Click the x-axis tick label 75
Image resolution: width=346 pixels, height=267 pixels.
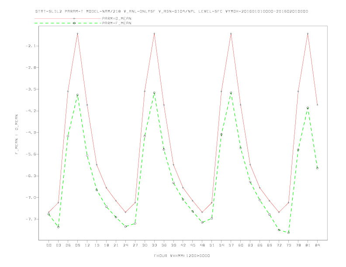pyautogui.click(x=289, y=245)
